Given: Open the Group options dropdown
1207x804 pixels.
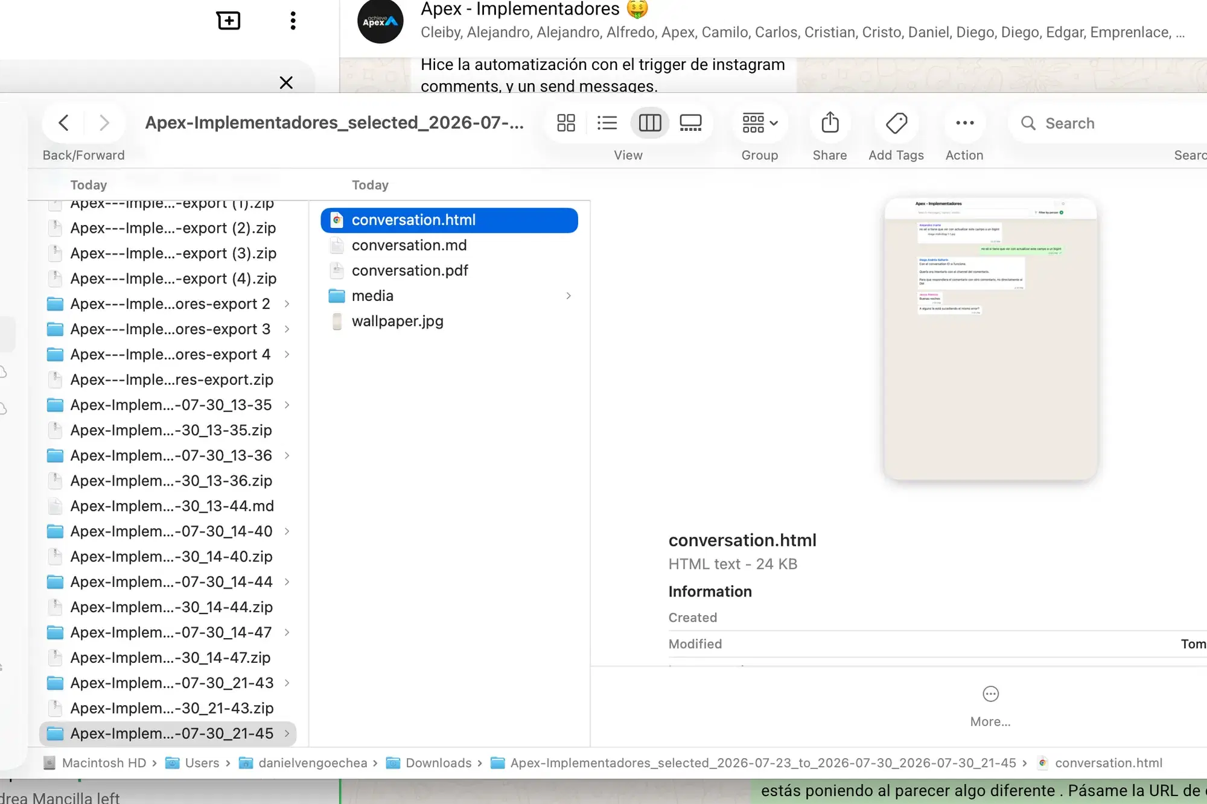Looking at the screenshot, I should (x=760, y=123).
